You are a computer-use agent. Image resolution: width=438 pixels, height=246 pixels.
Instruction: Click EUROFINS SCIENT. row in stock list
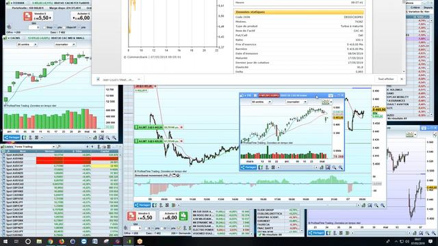pos(278,217)
